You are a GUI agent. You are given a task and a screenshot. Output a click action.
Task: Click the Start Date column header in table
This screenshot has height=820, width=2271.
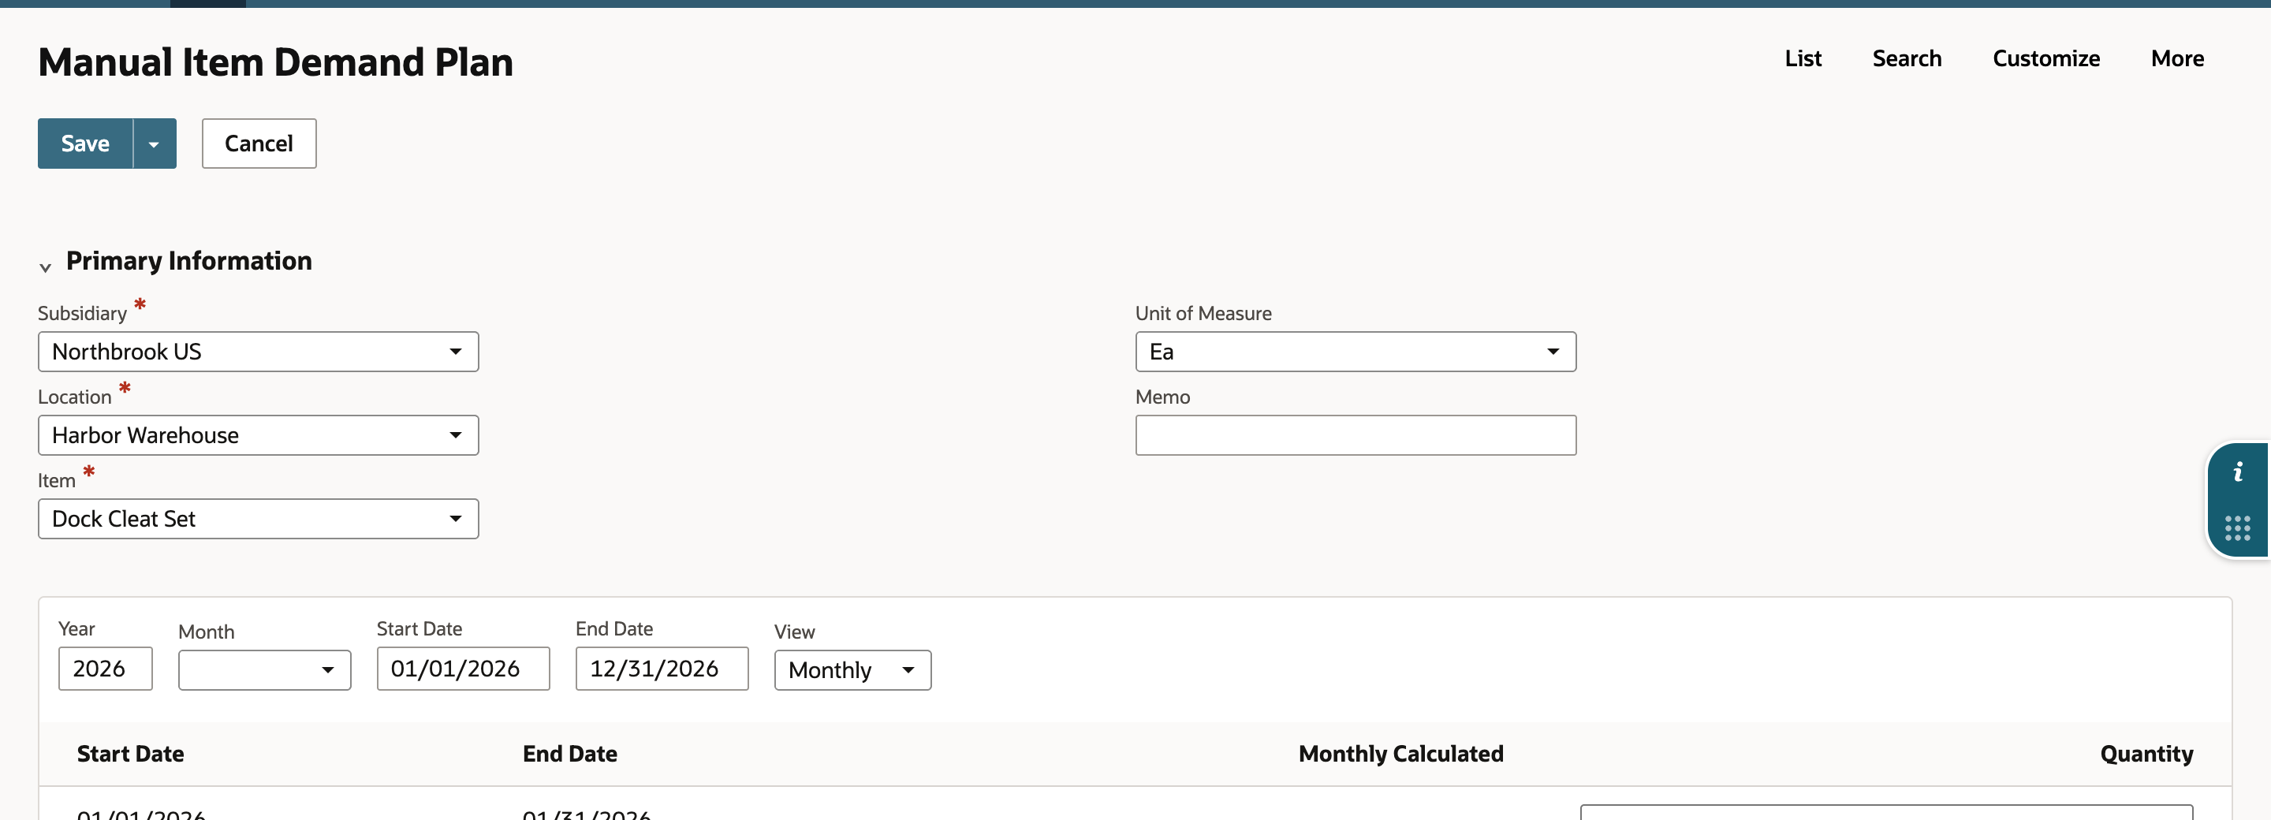point(130,754)
